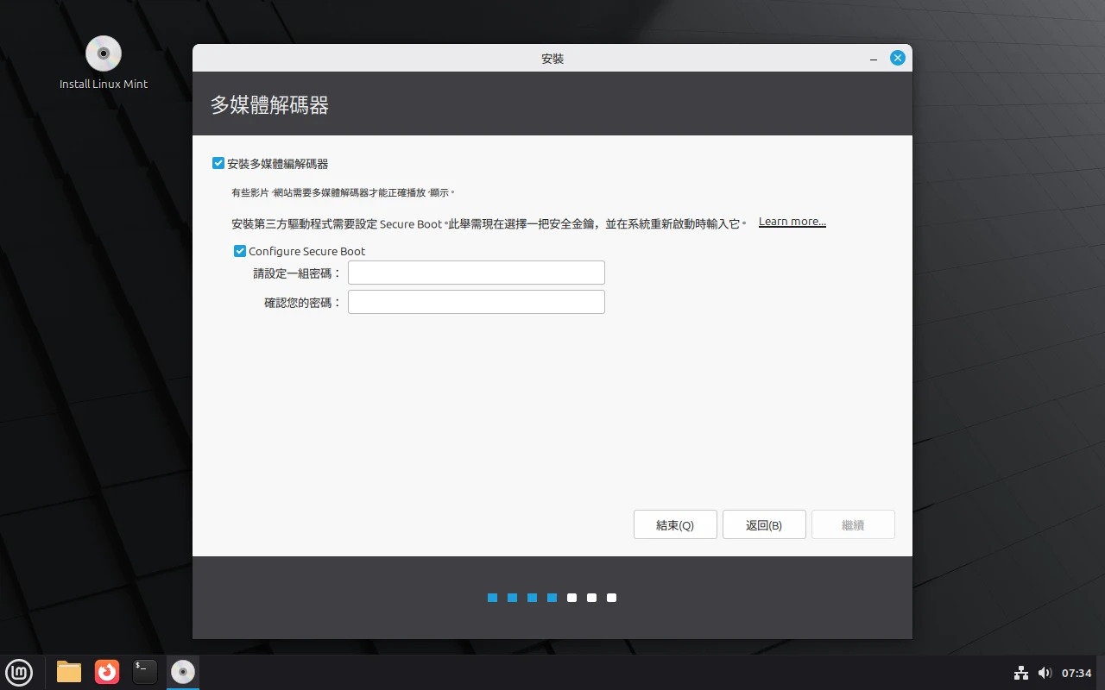
Task: Click the 07:34 clock in the taskbar
Action: pos(1077,672)
